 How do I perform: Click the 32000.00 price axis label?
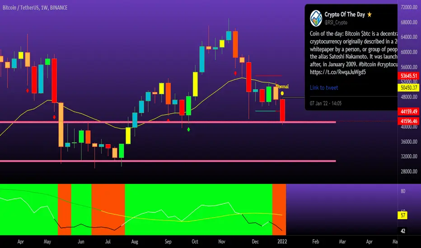click(x=409, y=156)
